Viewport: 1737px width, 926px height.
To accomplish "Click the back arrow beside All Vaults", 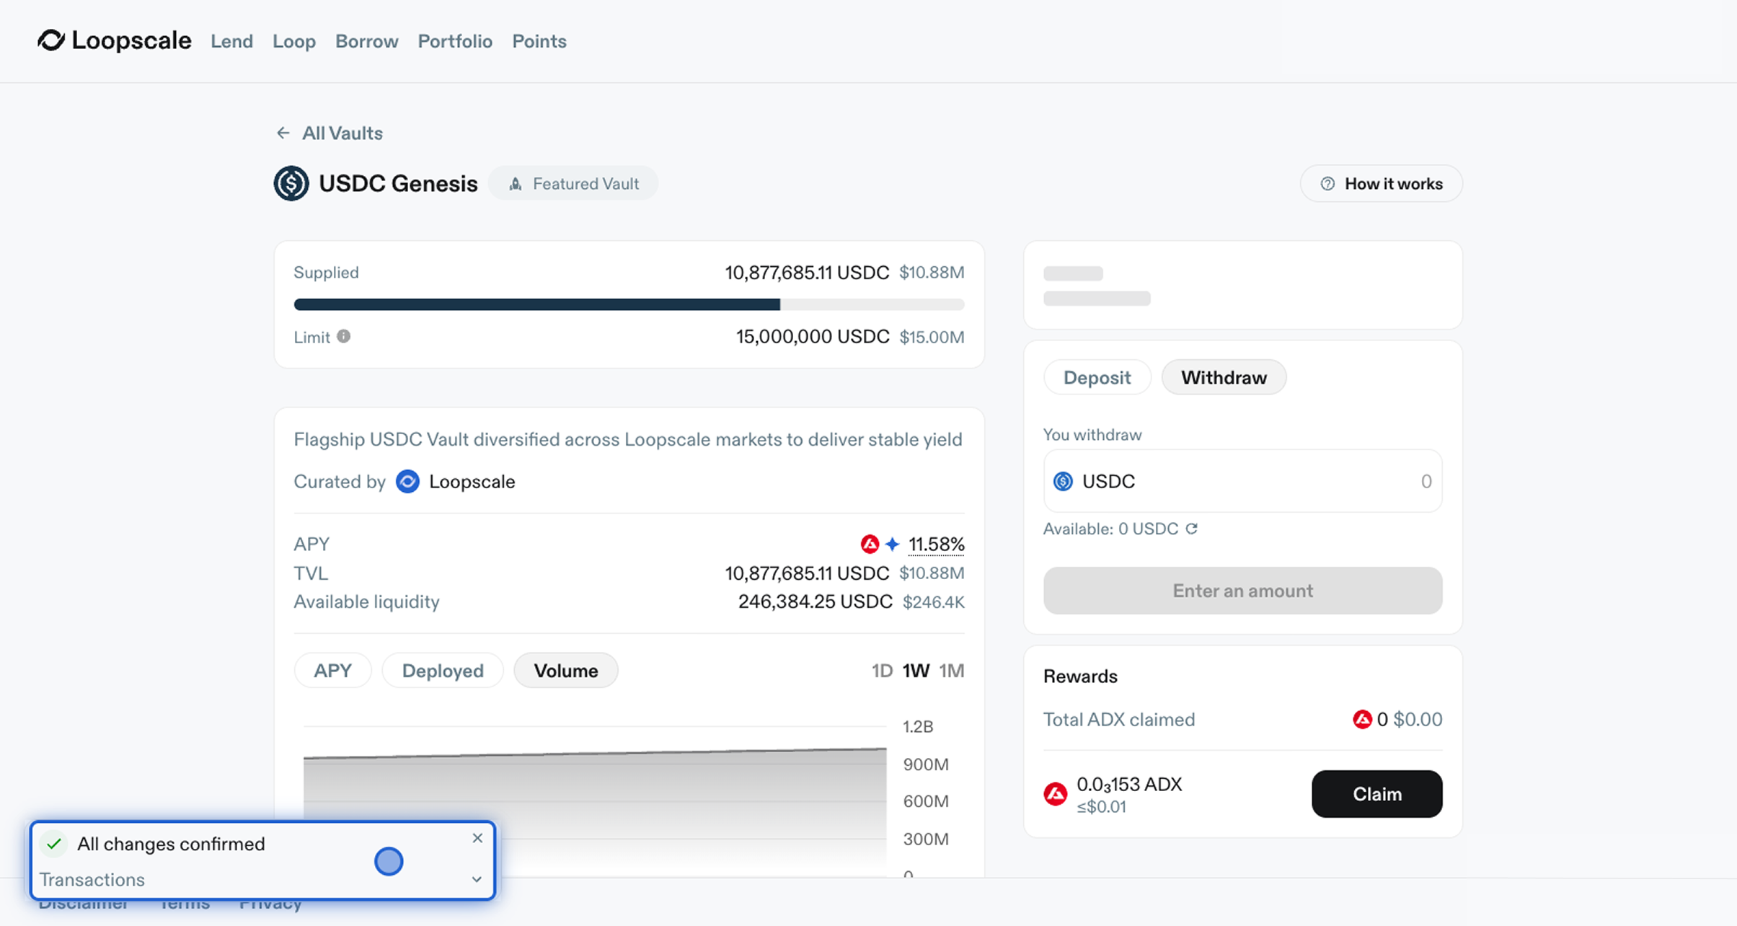I will pos(283,133).
